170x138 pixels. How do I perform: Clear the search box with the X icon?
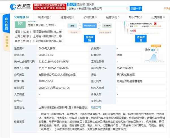tap(127, 8)
